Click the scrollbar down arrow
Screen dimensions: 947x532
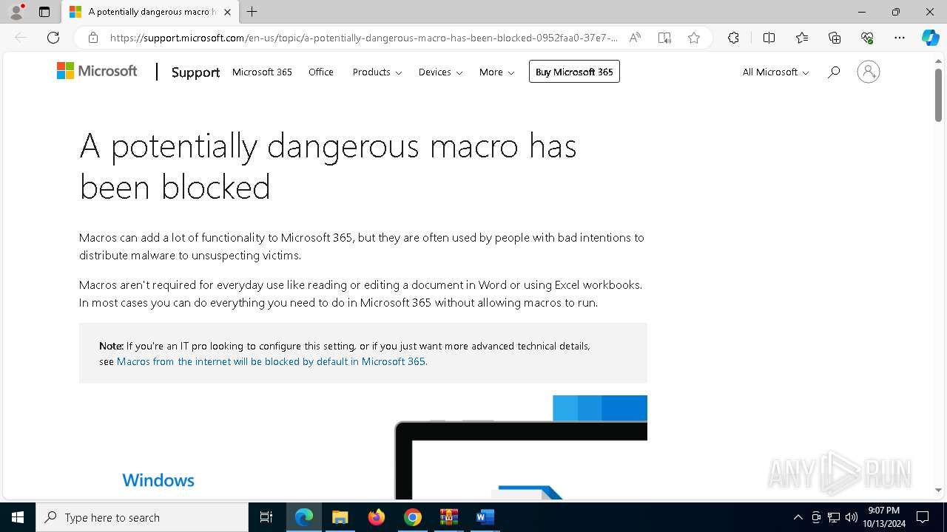point(938,490)
